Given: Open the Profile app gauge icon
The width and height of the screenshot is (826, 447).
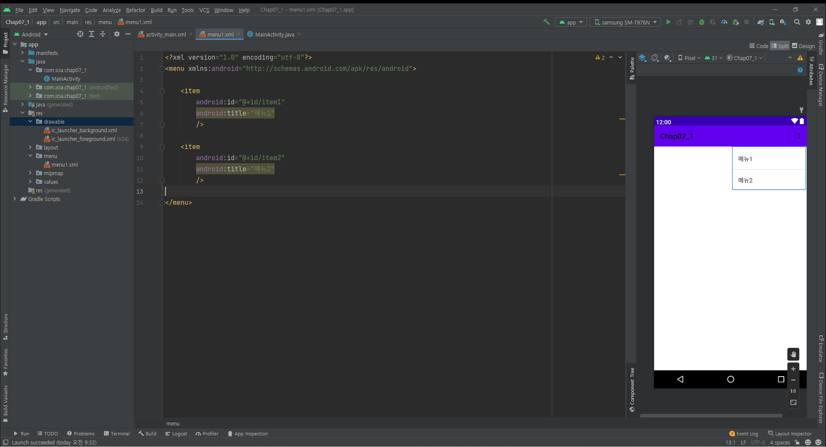Looking at the screenshot, I should pos(724,22).
